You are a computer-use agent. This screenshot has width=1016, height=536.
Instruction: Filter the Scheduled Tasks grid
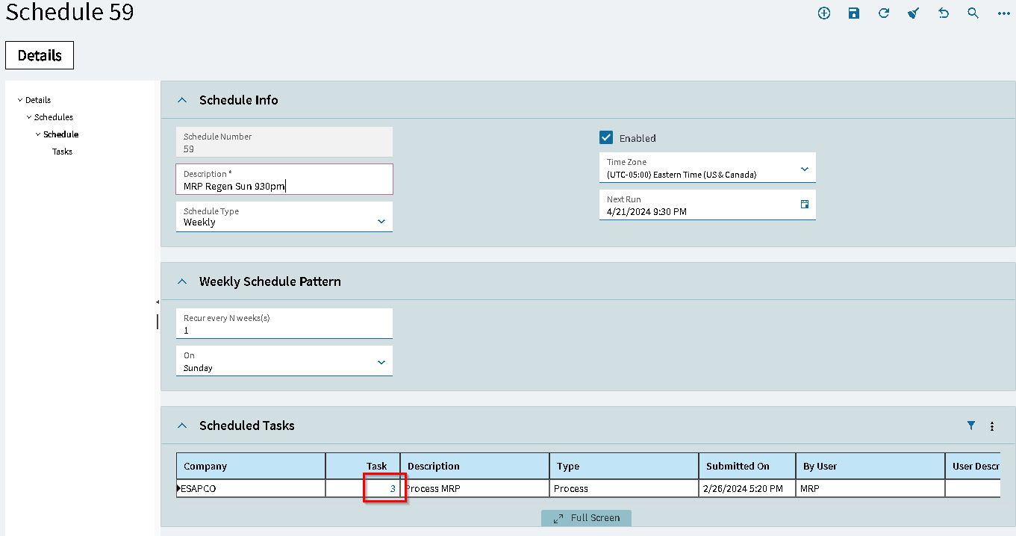point(971,426)
